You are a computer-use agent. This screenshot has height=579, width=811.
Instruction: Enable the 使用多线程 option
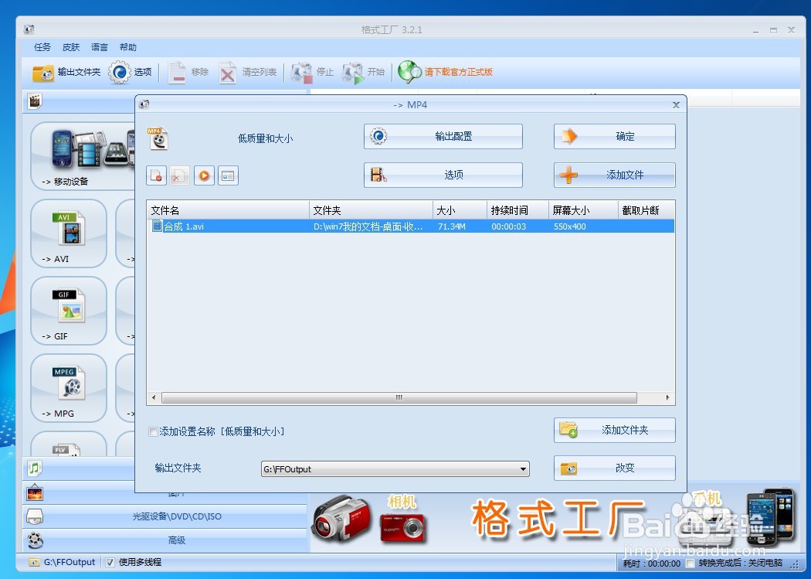tap(109, 562)
